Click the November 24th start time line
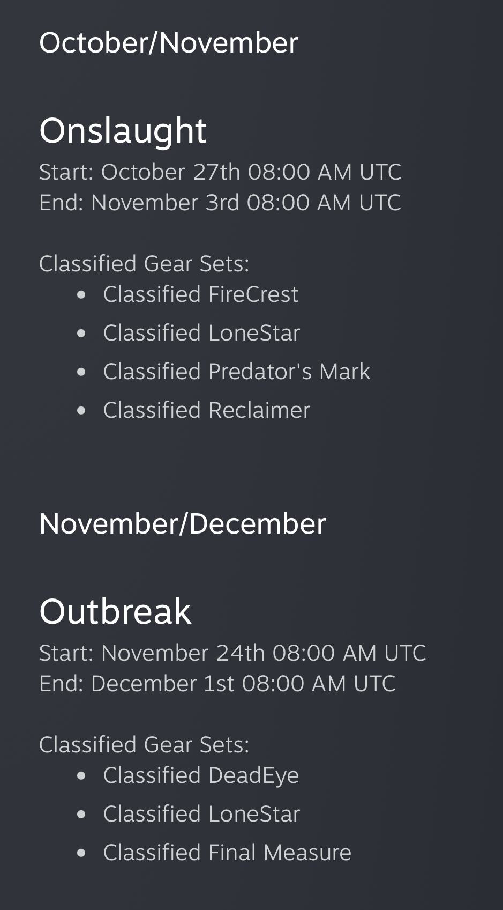The height and width of the screenshot is (910, 503). click(x=232, y=653)
